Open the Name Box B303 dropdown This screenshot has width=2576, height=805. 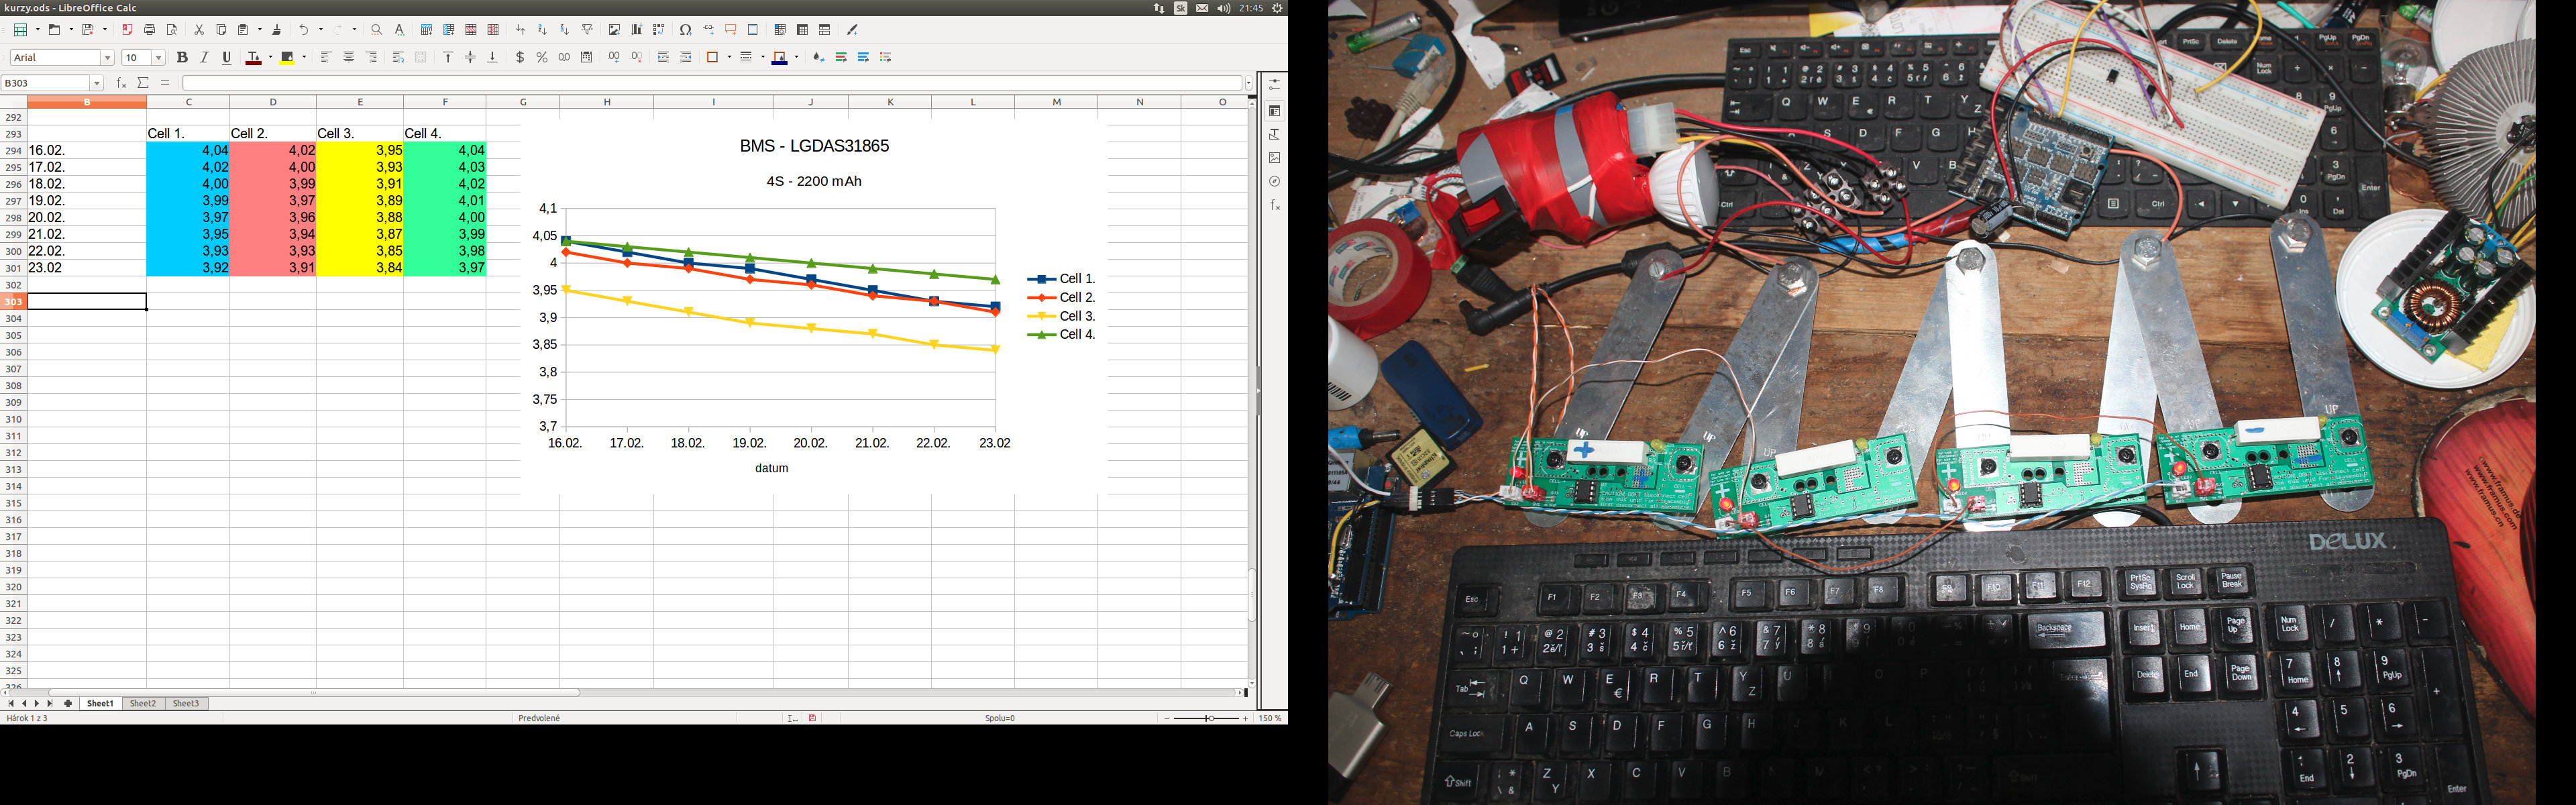[x=97, y=83]
